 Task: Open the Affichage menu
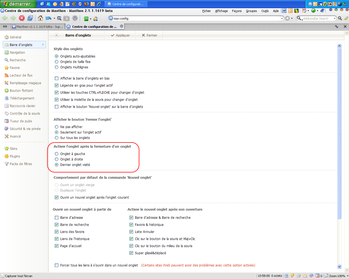221,11
